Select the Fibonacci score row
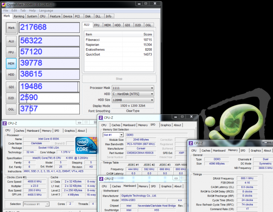Screen dimensions: 273x212 [x=119, y=40]
